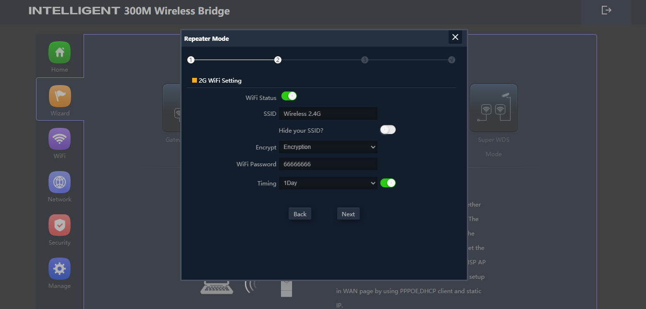This screenshot has width=646, height=309.
Task: Jump to wizard step 3 marker
Action: point(365,60)
